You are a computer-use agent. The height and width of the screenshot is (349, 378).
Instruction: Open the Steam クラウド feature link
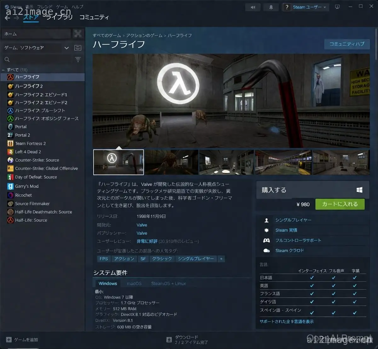[x=290, y=251]
